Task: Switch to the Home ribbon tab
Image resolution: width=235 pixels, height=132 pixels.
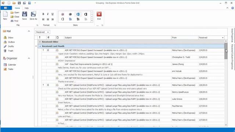Action: click(x=17, y=8)
